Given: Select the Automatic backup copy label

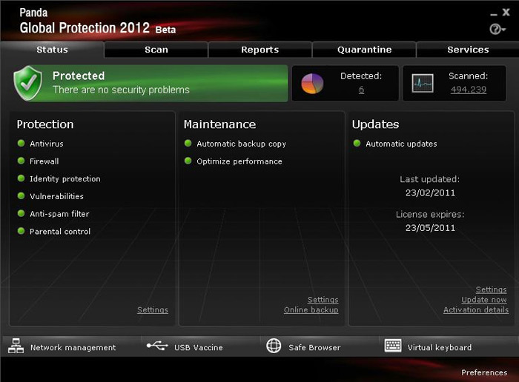Looking at the screenshot, I should (241, 144).
